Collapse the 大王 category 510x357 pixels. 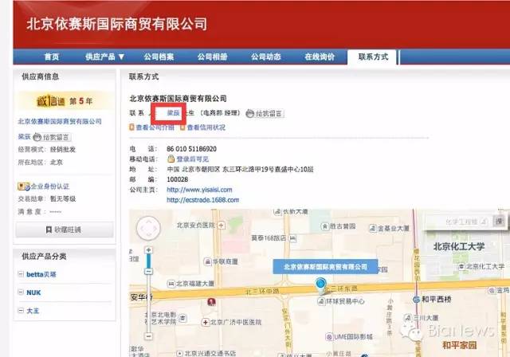(x=21, y=310)
